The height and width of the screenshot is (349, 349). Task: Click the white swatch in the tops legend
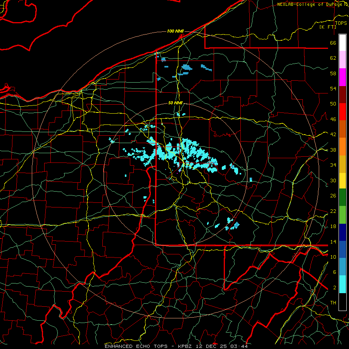click(342, 43)
